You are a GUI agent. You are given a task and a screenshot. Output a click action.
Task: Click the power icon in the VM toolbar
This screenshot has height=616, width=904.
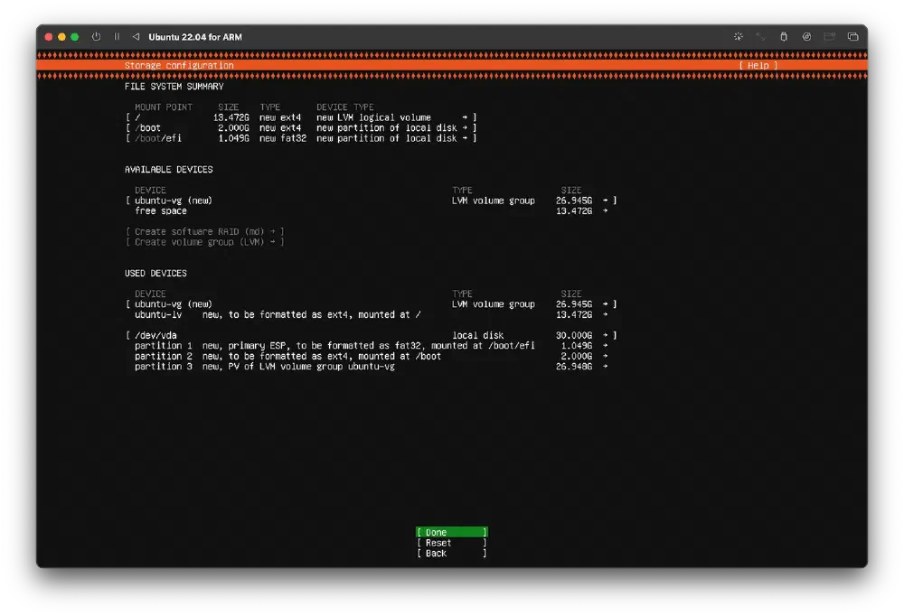(x=96, y=37)
